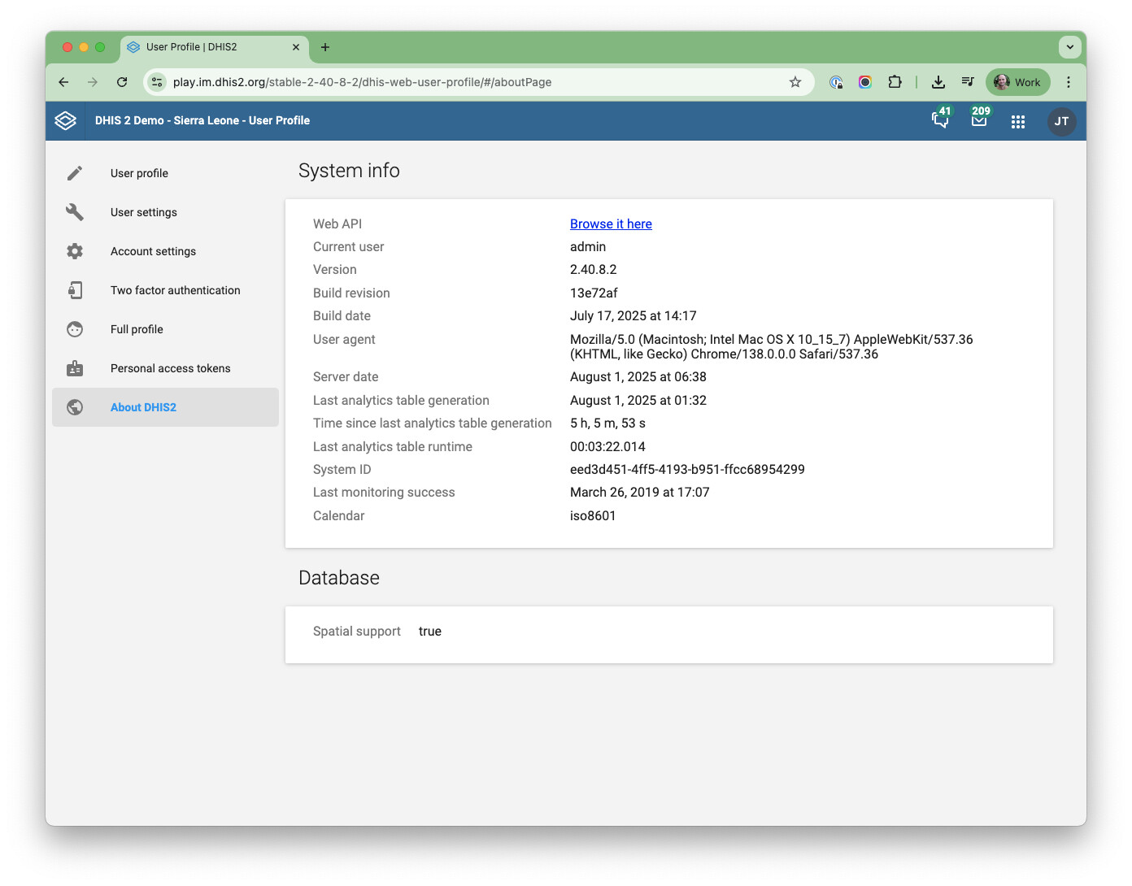Open the JT user avatar menu
1132x886 pixels.
click(x=1061, y=121)
